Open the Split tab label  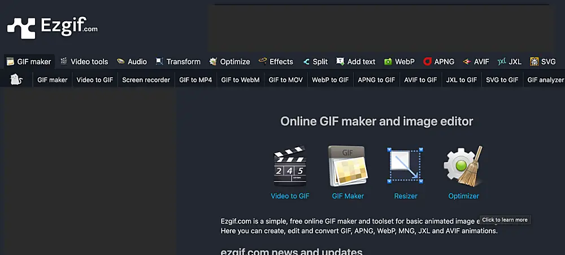tap(320, 62)
